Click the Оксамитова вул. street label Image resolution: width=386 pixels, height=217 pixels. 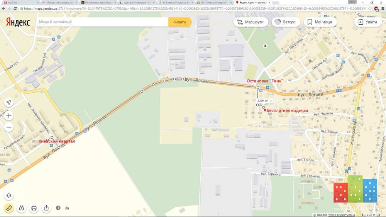click(x=40, y=63)
